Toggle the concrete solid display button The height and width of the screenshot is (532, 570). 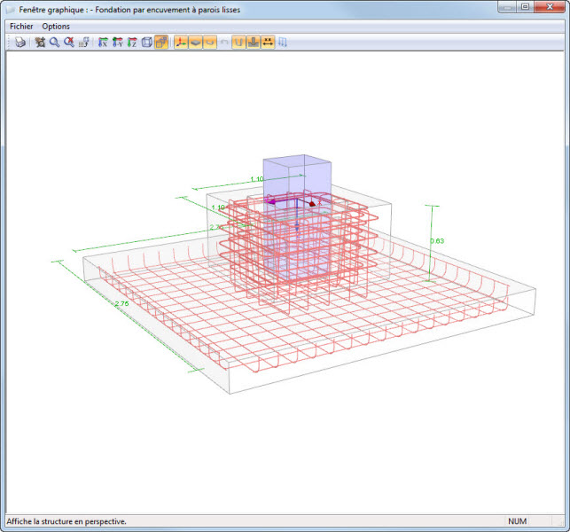click(195, 43)
